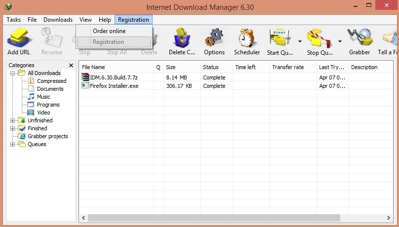Click the archive icon of IDM.6.30.Build.7.7z

click(x=85, y=77)
